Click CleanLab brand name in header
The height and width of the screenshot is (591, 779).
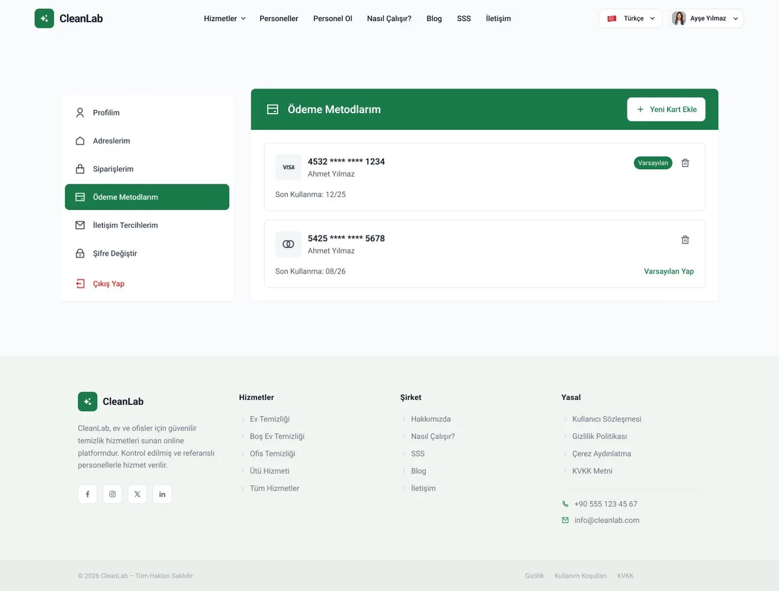(81, 18)
